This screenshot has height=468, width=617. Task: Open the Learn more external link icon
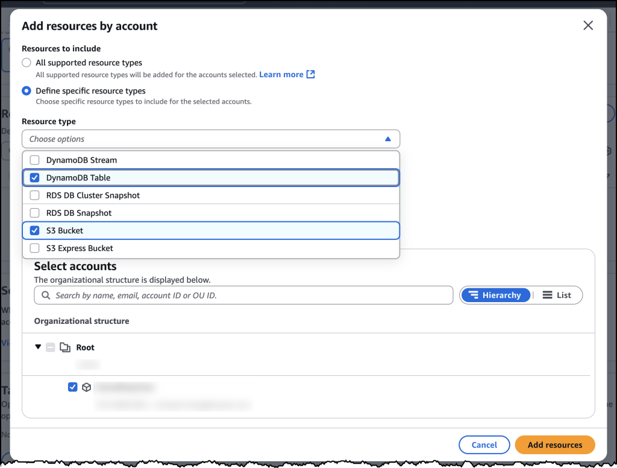coord(310,74)
